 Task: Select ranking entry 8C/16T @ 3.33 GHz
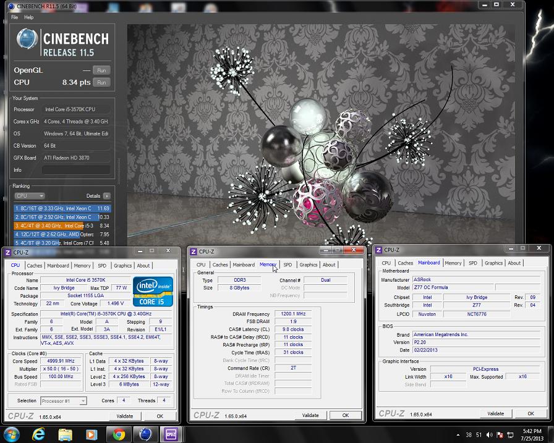click(x=62, y=208)
